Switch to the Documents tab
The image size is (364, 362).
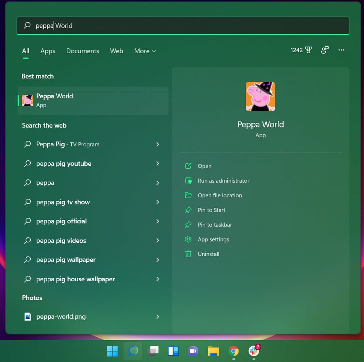pos(82,51)
